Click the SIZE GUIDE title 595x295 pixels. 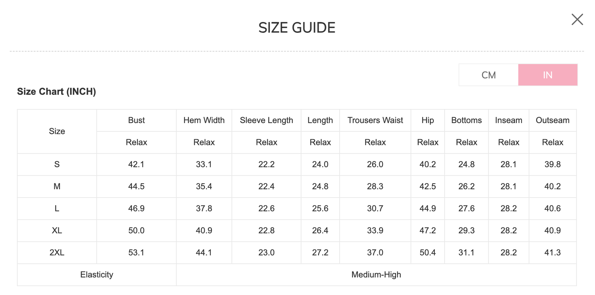pyautogui.click(x=297, y=28)
